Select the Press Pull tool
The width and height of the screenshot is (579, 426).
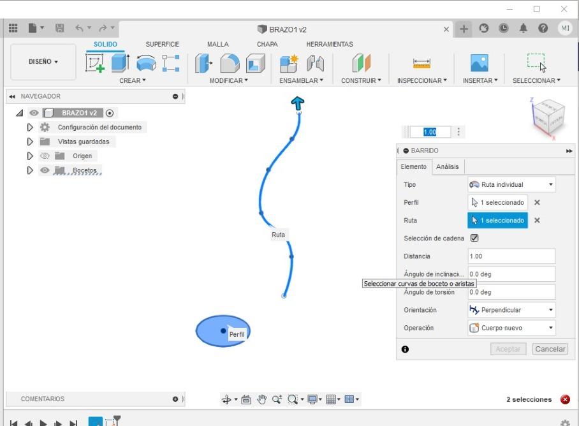point(204,62)
